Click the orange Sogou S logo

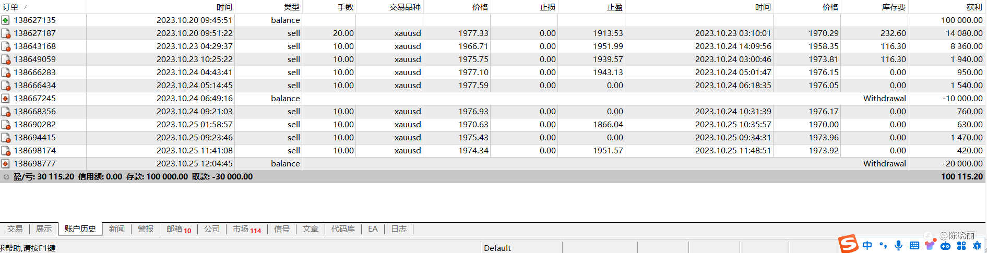[x=848, y=244]
